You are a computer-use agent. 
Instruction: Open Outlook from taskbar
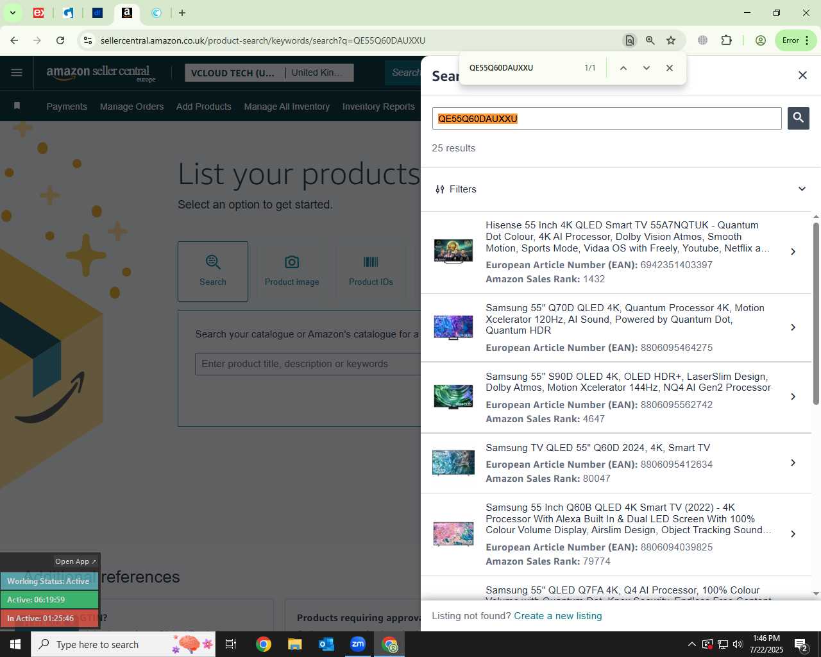pyautogui.click(x=326, y=644)
